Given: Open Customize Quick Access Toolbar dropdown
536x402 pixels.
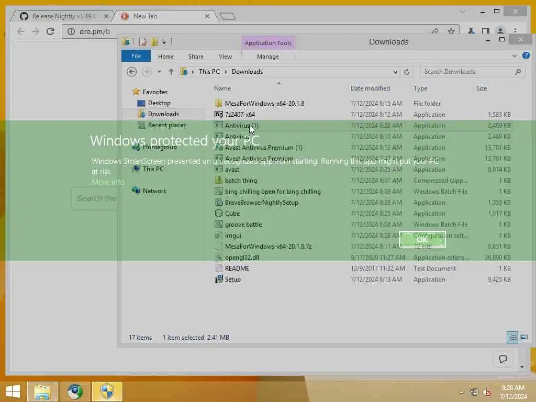Looking at the screenshot, I should [164, 42].
